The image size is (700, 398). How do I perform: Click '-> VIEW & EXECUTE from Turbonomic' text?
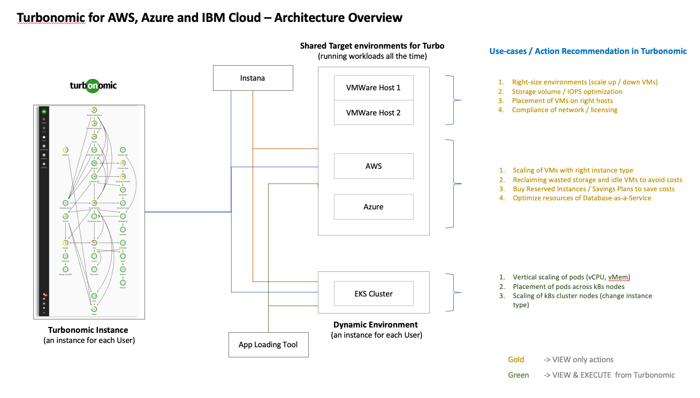[609, 375]
